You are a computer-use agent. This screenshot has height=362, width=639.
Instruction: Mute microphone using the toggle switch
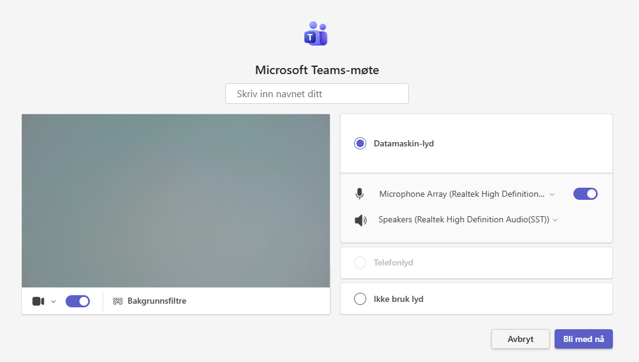[585, 194]
